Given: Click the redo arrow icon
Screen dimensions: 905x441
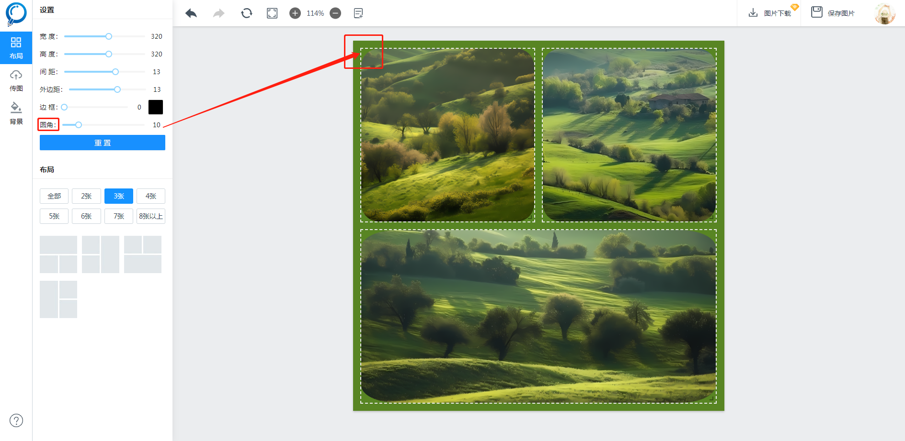Looking at the screenshot, I should coord(219,13).
